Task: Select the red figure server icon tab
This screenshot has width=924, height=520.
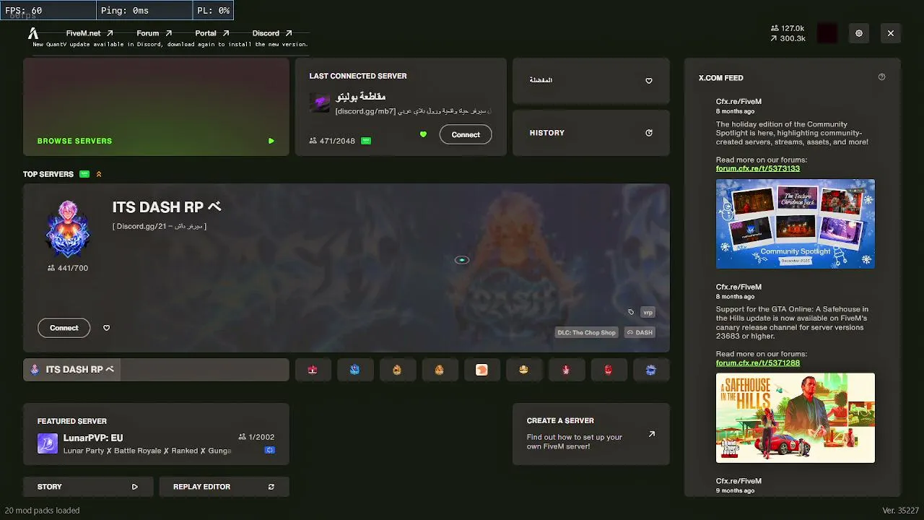Action: 566,370
